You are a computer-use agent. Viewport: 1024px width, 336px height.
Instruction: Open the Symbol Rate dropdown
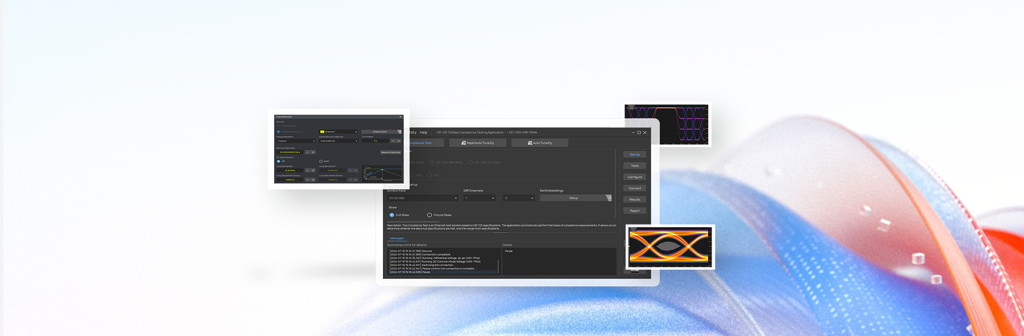(x=422, y=198)
